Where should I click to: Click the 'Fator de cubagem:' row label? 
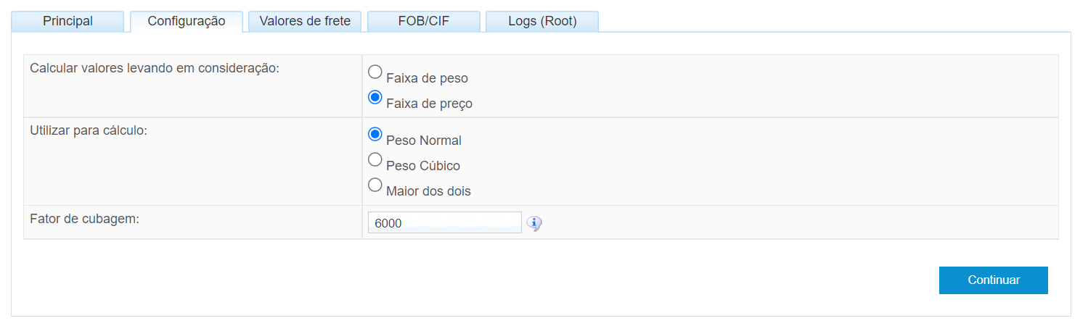click(x=84, y=218)
